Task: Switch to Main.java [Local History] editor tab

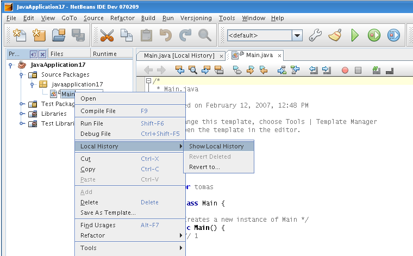Action: [179, 55]
